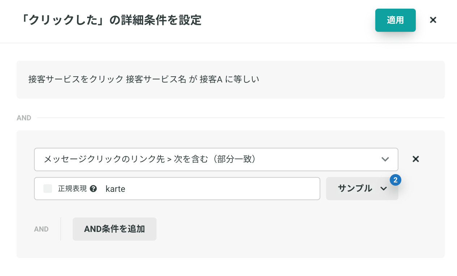Click the chevron arrow in the condition select box
Image resolution: width=457 pixels, height=276 pixels.
click(x=385, y=159)
